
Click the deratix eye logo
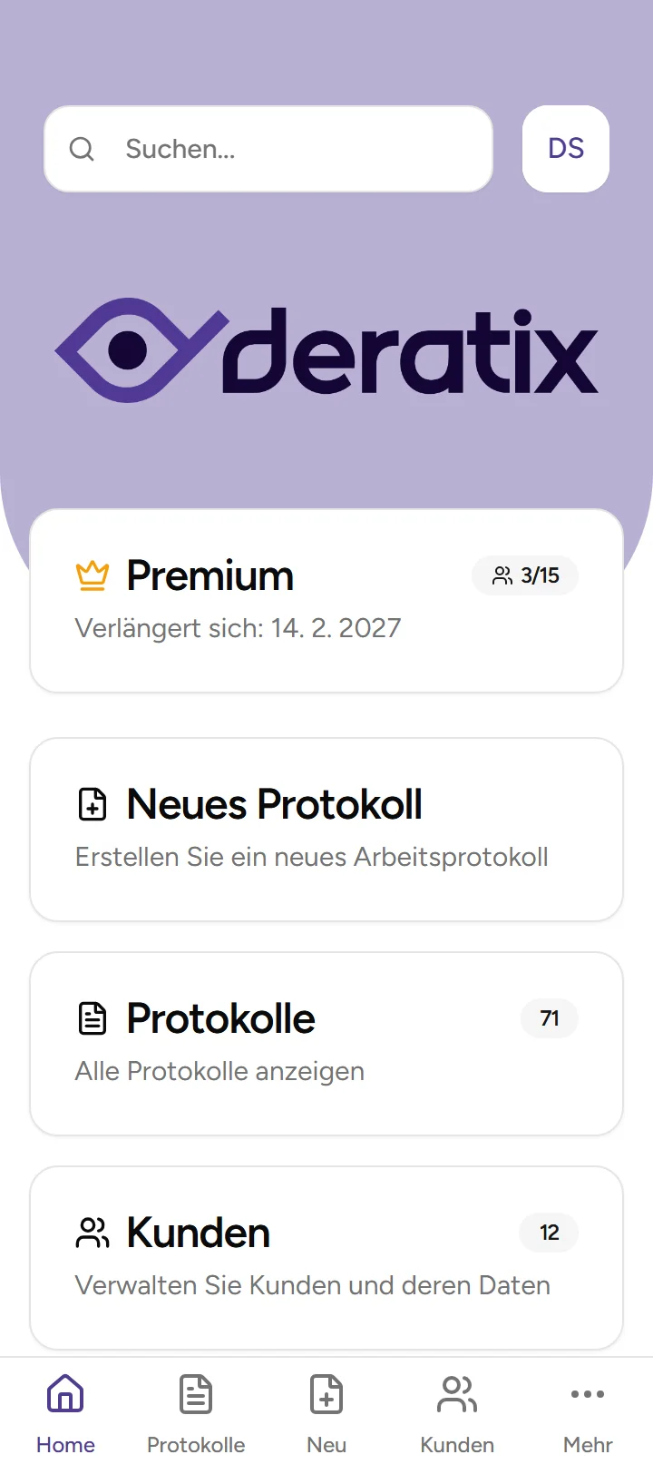click(141, 351)
